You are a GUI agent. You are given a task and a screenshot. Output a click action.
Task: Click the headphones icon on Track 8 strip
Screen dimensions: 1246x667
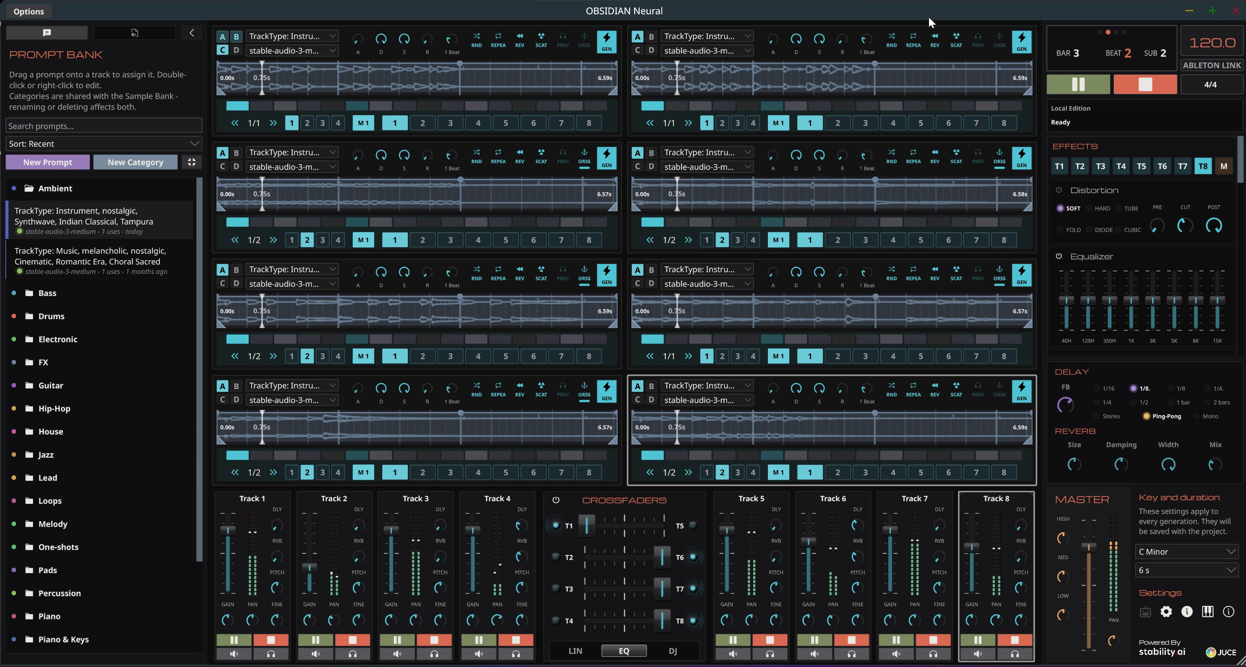pos(1015,654)
